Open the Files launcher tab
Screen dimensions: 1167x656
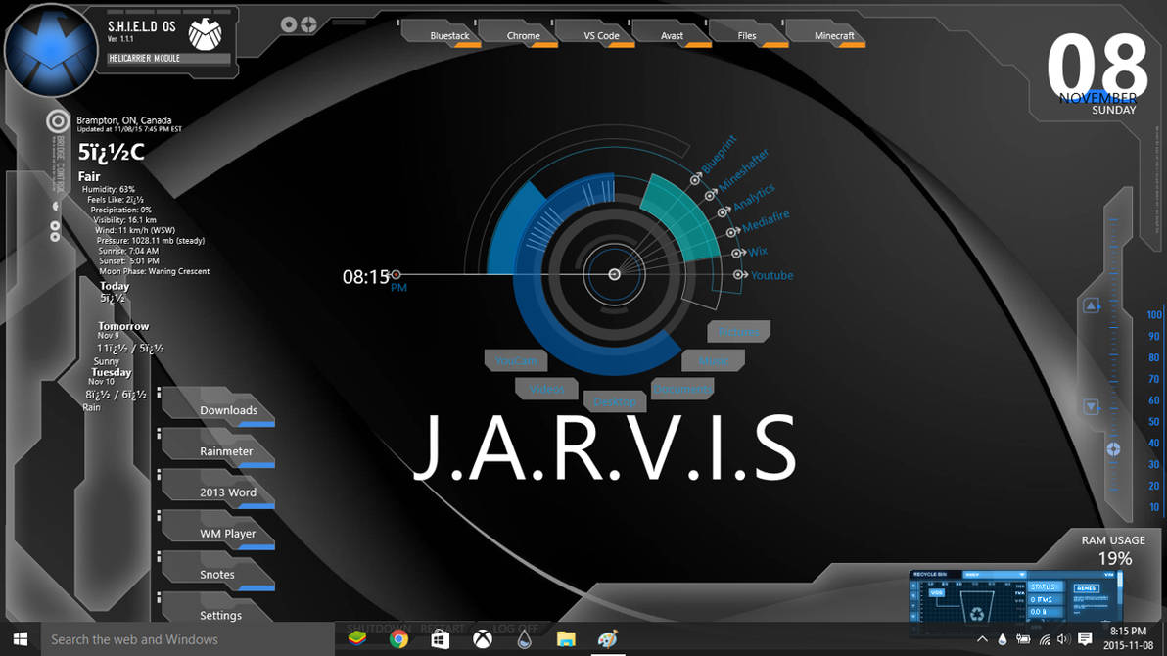click(750, 35)
